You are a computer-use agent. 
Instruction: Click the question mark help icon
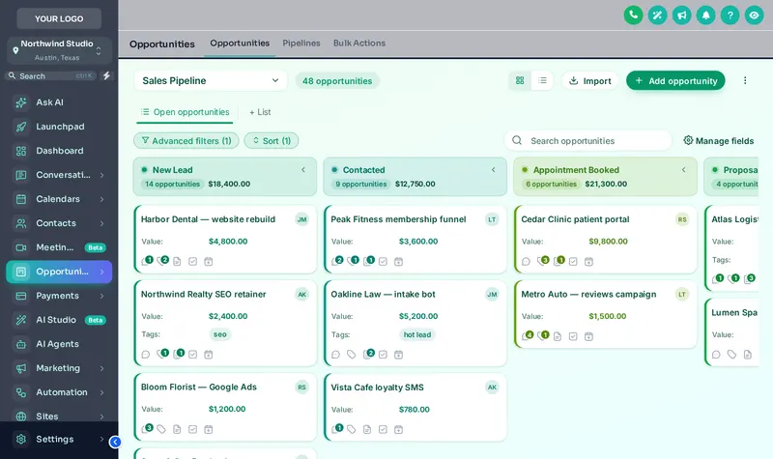coord(730,15)
